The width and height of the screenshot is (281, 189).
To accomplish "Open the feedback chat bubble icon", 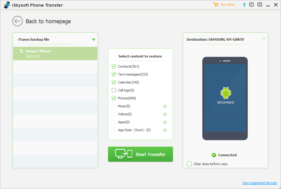I will [x=251, y=5].
